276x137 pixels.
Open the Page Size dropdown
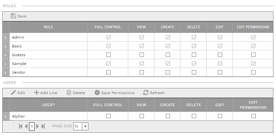point(85,126)
